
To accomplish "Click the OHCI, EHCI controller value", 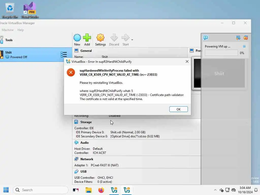I will click(x=105, y=177).
